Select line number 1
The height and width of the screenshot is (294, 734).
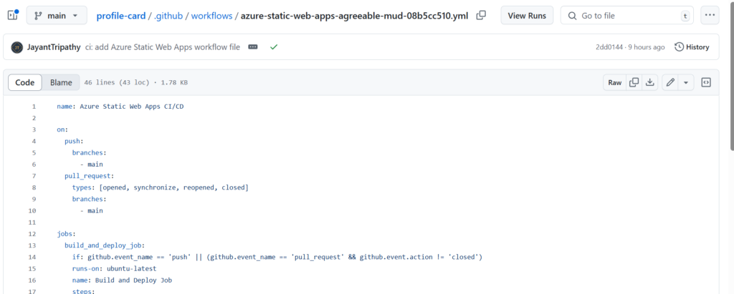[34, 107]
